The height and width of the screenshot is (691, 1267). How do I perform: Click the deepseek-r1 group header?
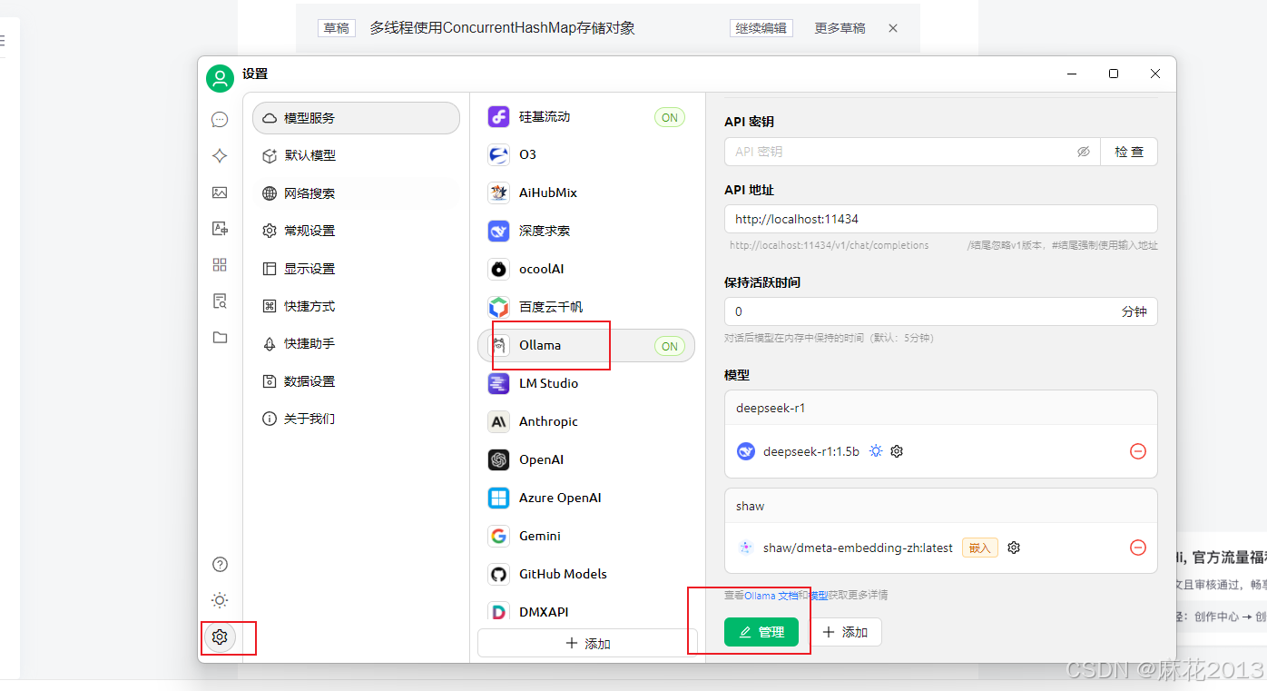pos(941,408)
